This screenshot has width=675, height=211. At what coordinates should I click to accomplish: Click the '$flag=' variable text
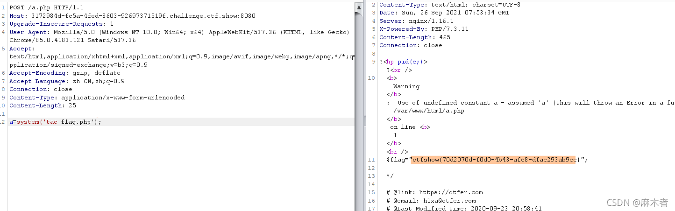tap(398, 160)
